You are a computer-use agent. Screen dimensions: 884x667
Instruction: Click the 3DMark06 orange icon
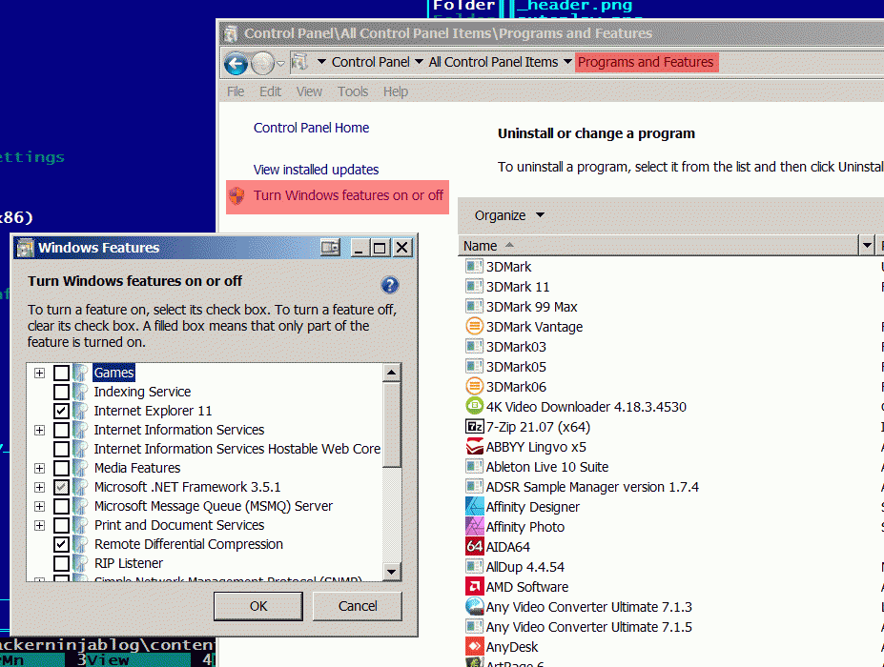pyautogui.click(x=474, y=386)
